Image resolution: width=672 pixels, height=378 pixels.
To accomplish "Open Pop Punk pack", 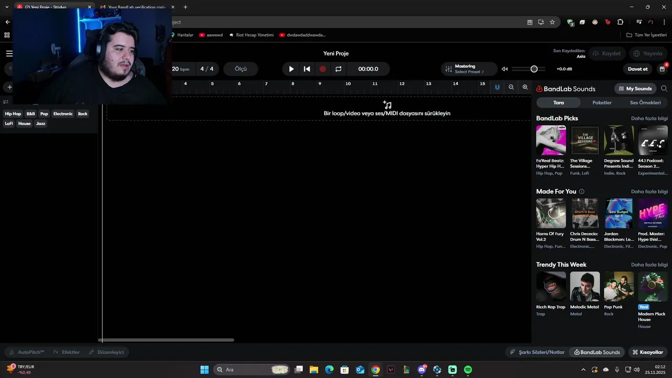I will point(619,286).
